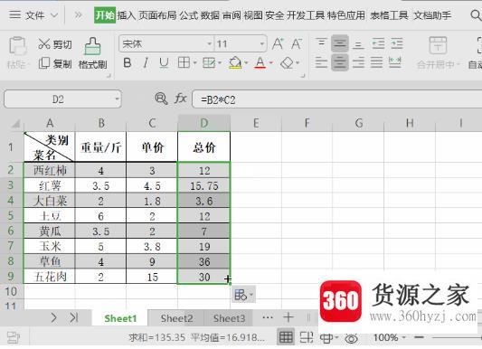Image resolution: width=482 pixels, height=349 pixels.
Task: Click the Select All corner triangle
Action: coord(14,124)
